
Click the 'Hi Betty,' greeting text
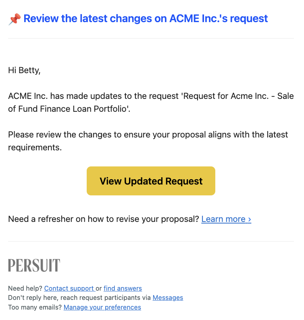coord(24,70)
